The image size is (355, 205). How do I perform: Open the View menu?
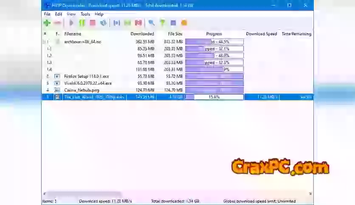(x=72, y=14)
